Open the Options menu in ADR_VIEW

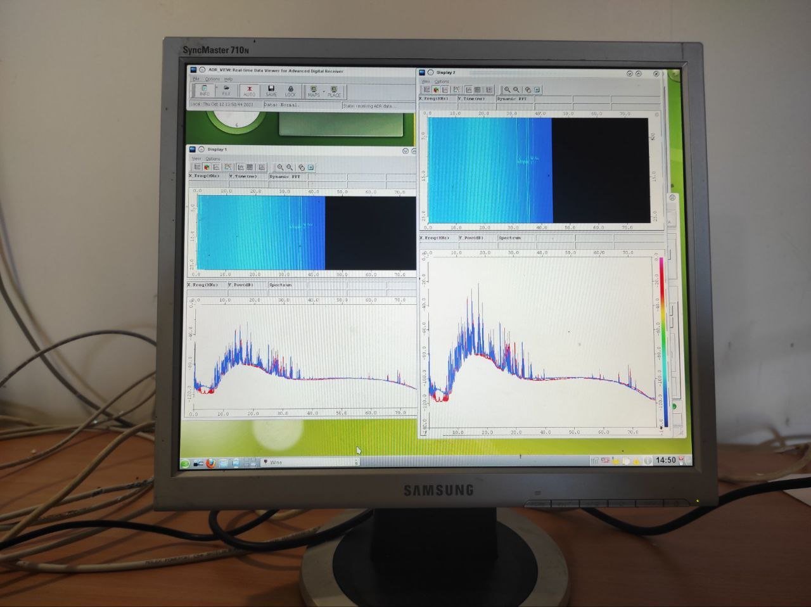coord(212,79)
